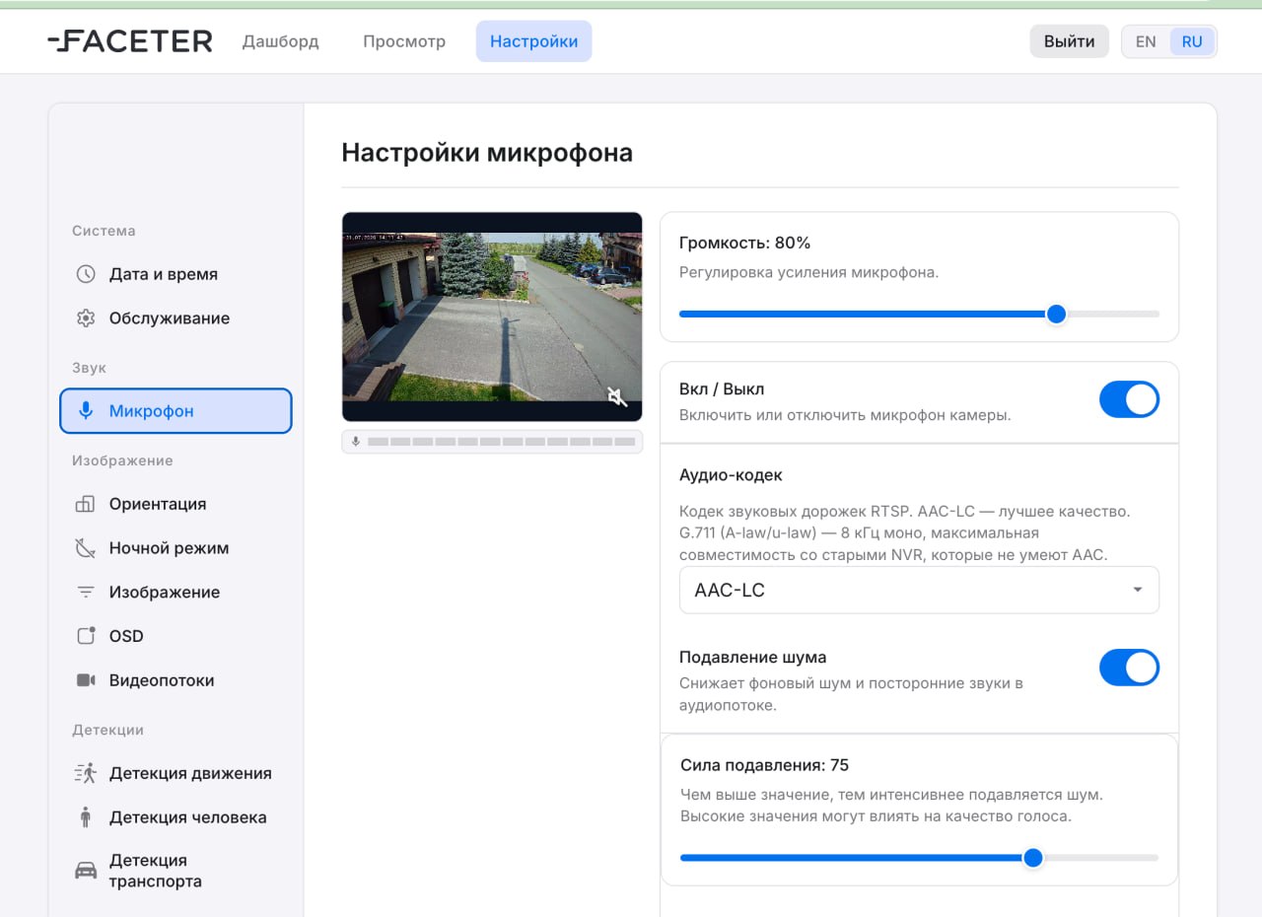Viewport: 1262px width, 917px height.
Task: Click the Сила подавления slider handle
Action: [x=1033, y=858]
